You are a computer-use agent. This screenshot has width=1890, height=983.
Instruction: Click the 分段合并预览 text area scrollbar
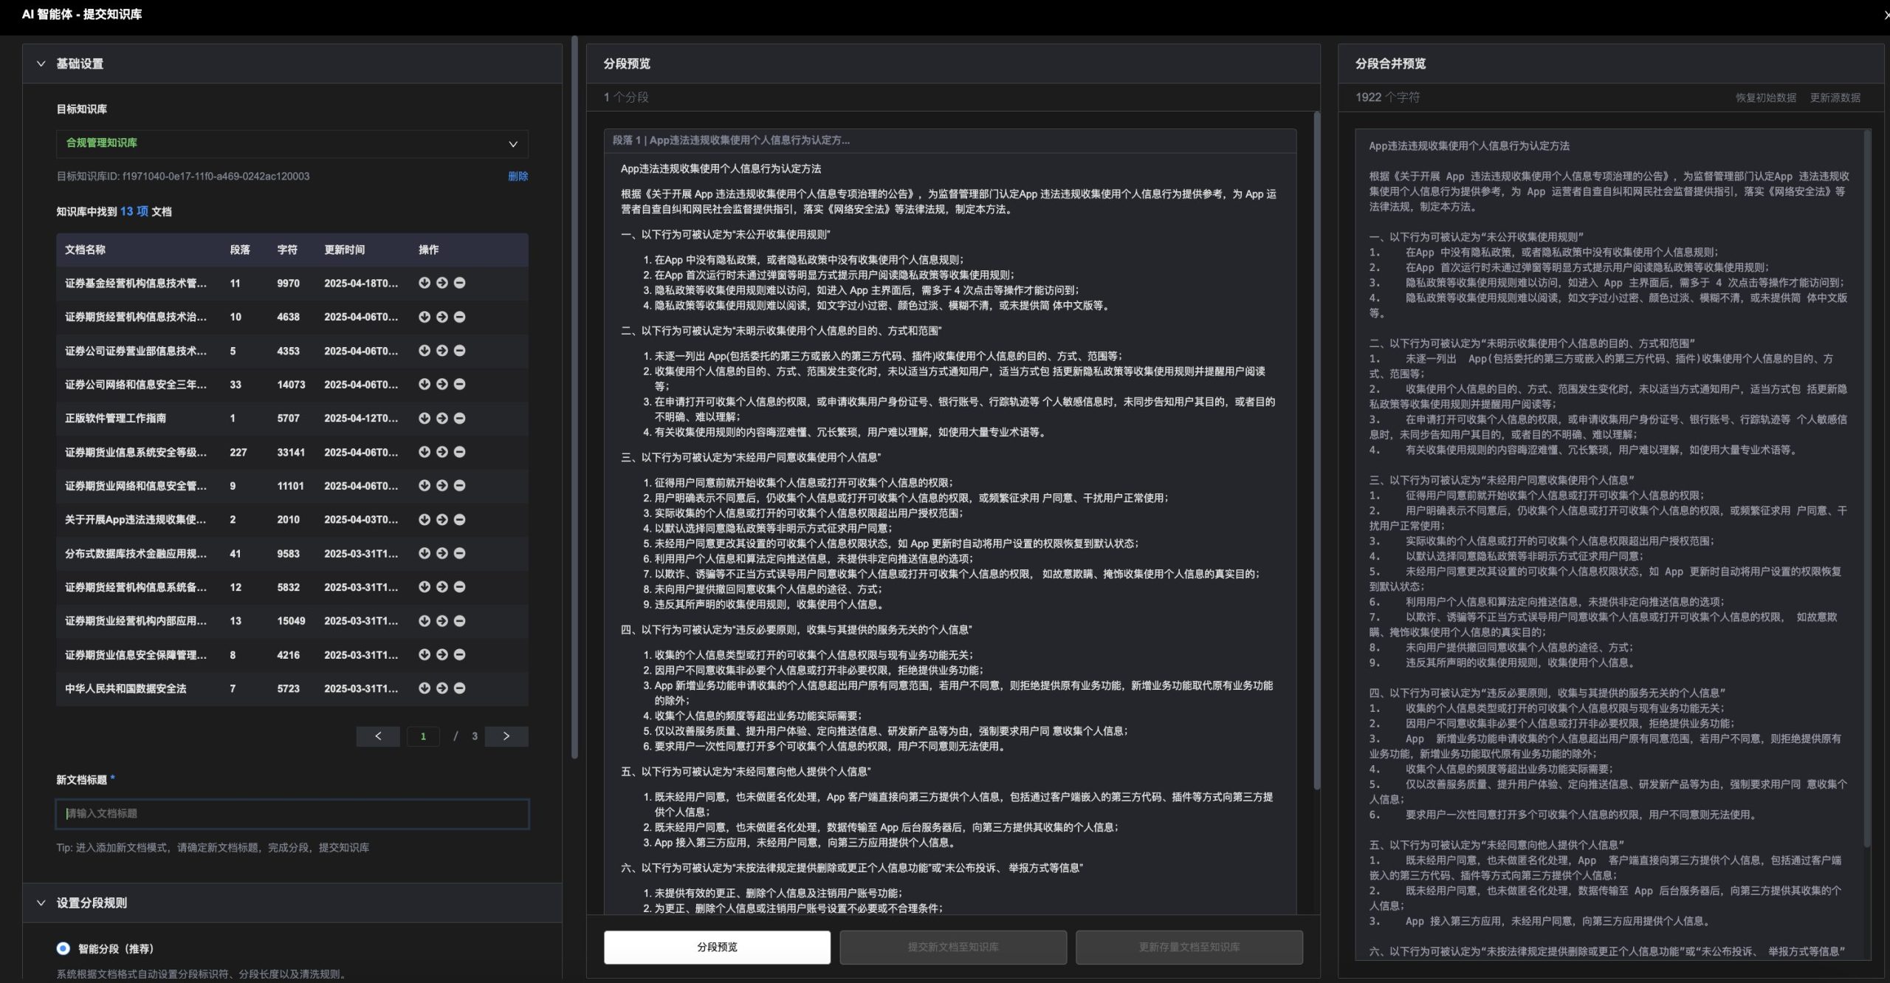pos(1868,487)
